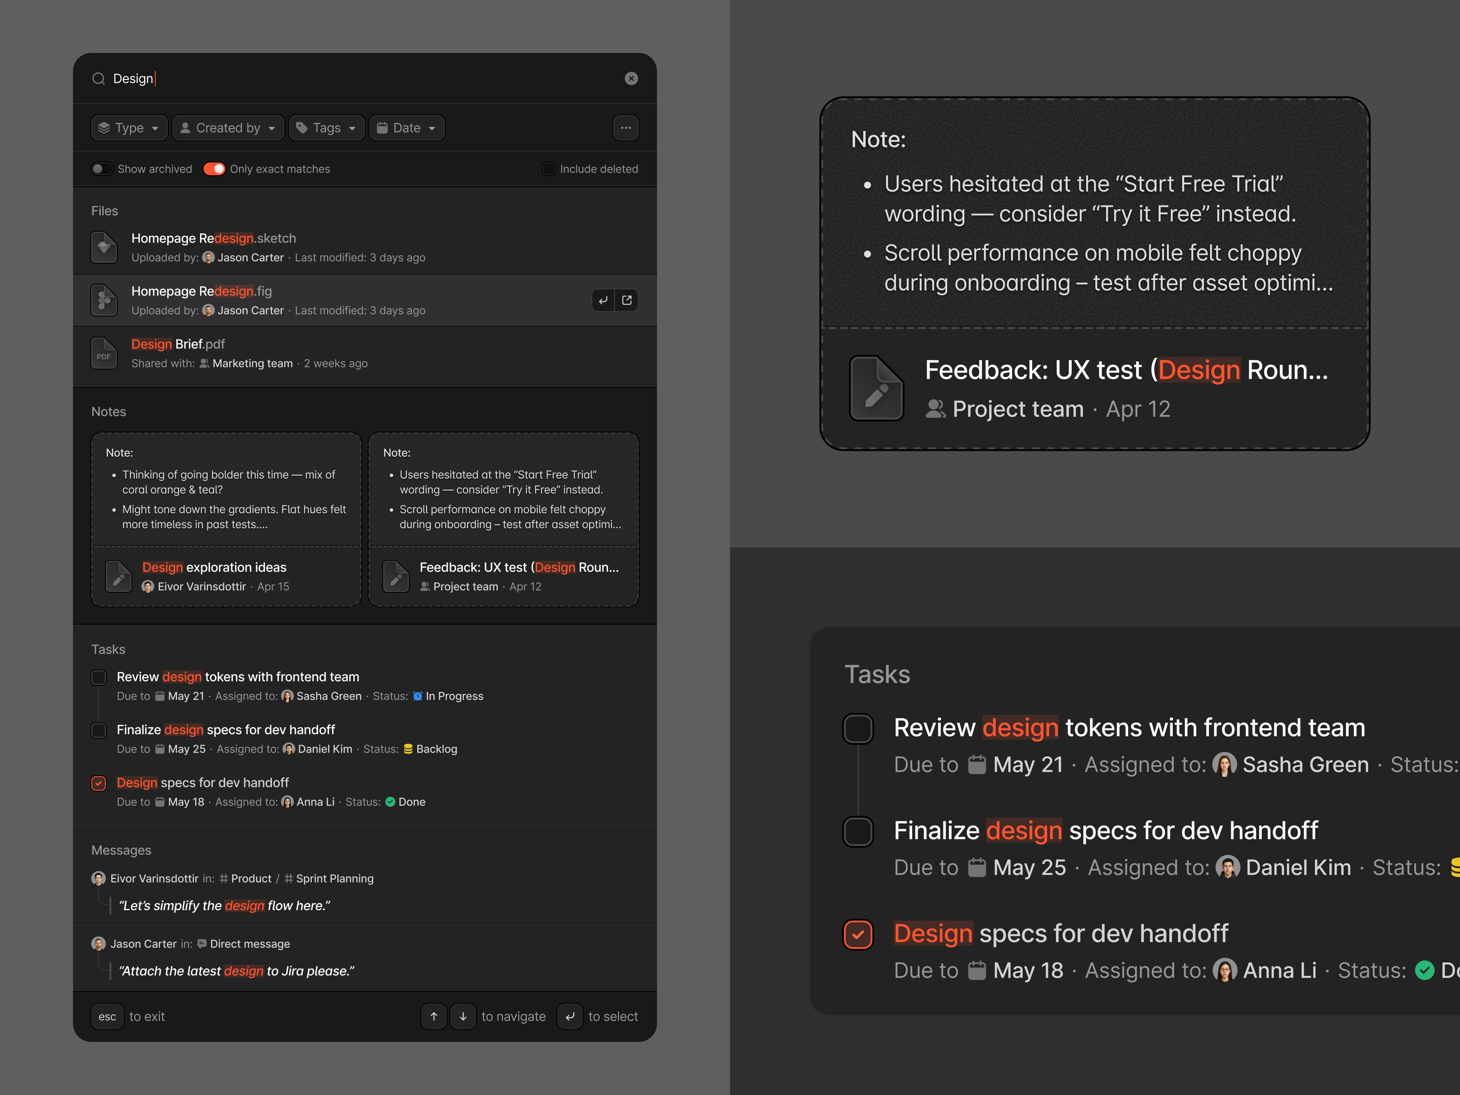This screenshot has height=1095, width=1460.
Task: Click the return arrow icon on Homepage Redesign.fig
Action: click(602, 300)
